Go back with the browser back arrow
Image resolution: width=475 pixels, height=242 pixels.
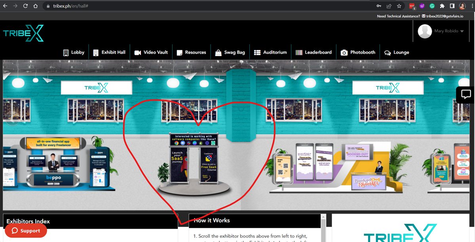pos(5,6)
